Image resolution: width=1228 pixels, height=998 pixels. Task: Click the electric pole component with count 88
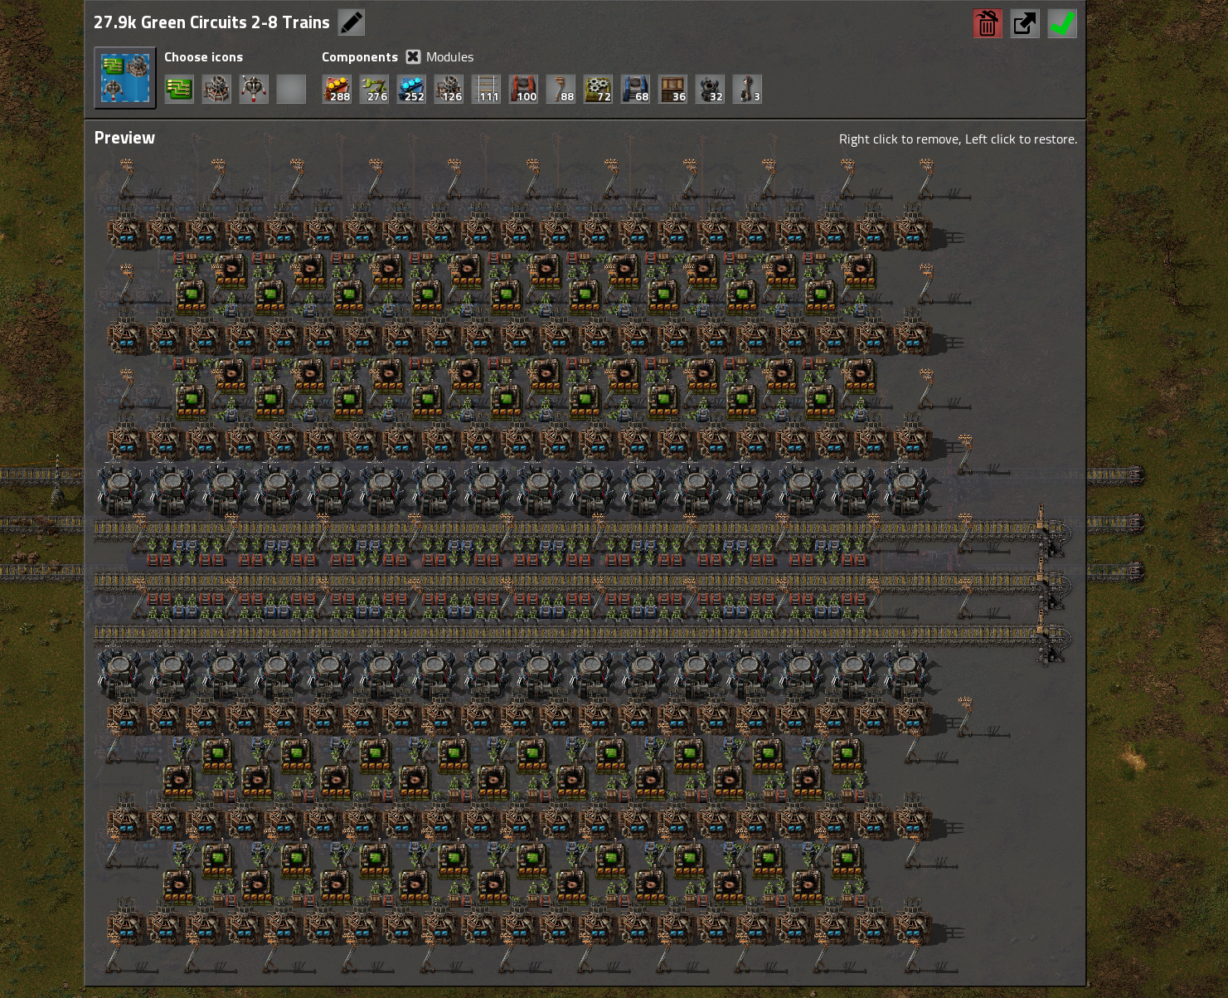click(x=561, y=89)
